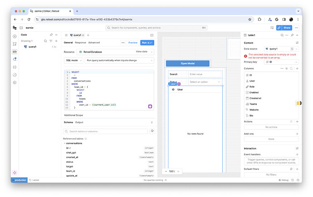Collapse the Code panel with double chevron
Image resolution: width=313 pixels, height=197 pixels.
pyautogui.click(x=56, y=35)
